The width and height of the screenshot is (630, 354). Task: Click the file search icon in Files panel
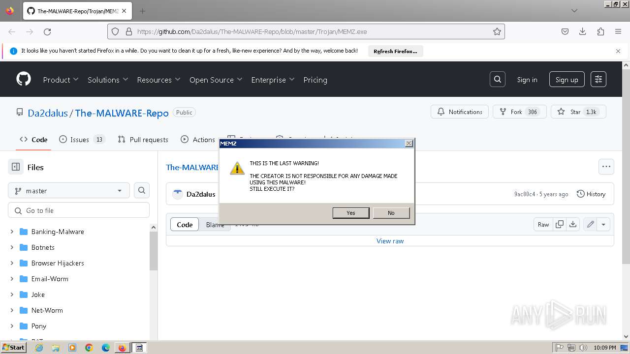coord(142,190)
